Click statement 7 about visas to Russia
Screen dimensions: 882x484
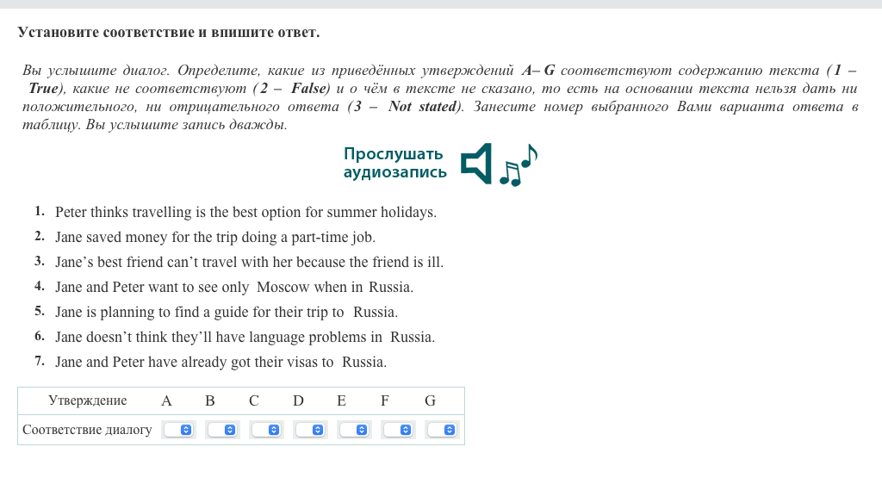point(220,362)
